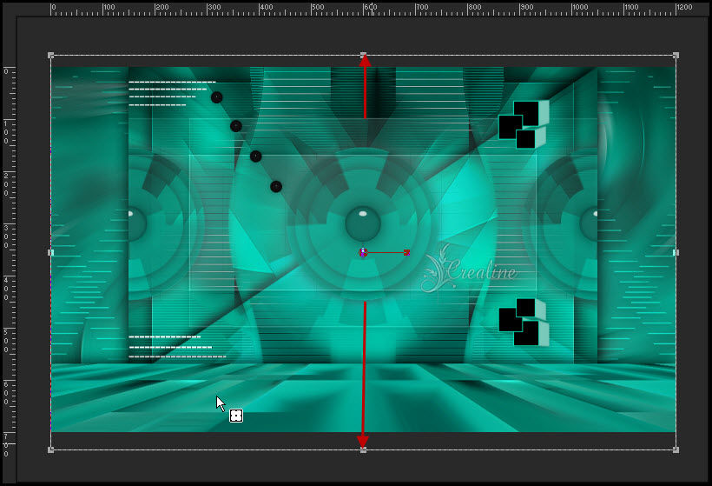This screenshot has height=486, width=712.
Task: Click the top-right corner selection handle
Action: tap(676, 56)
